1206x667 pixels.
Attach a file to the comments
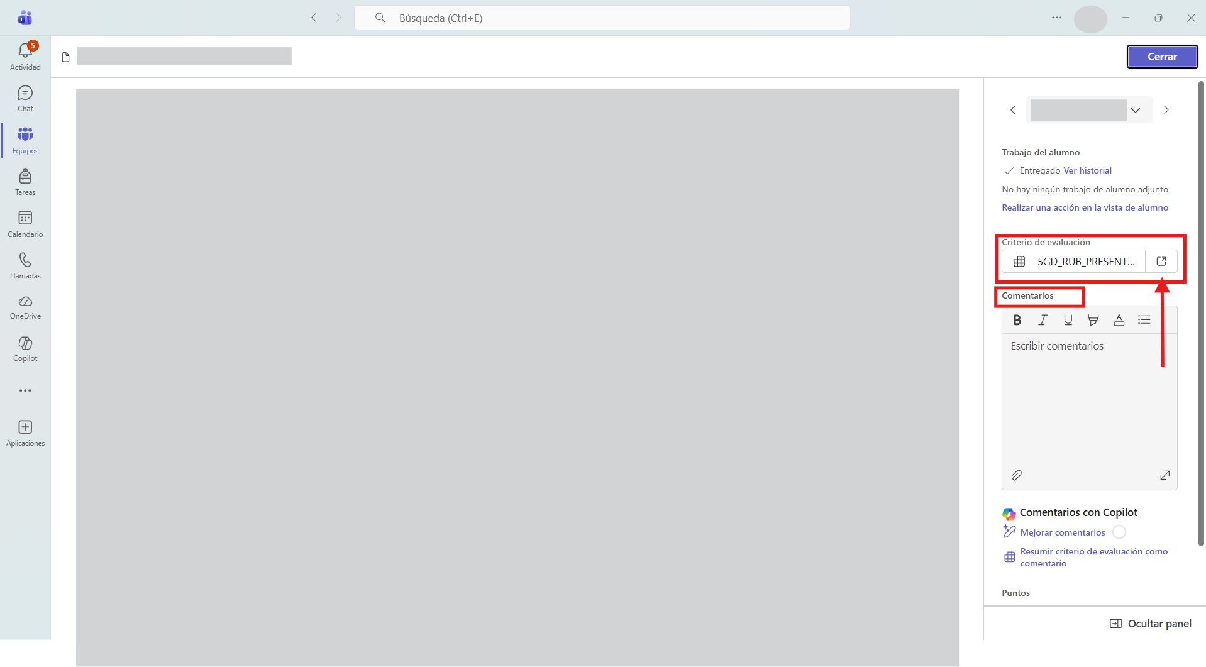[x=1017, y=475]
